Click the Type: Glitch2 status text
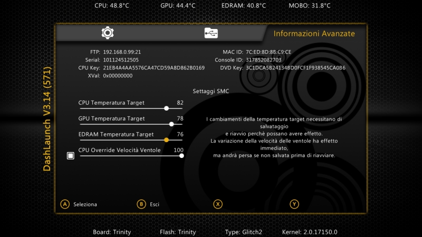Screen dimensions: 422x237 click(244, 232)
